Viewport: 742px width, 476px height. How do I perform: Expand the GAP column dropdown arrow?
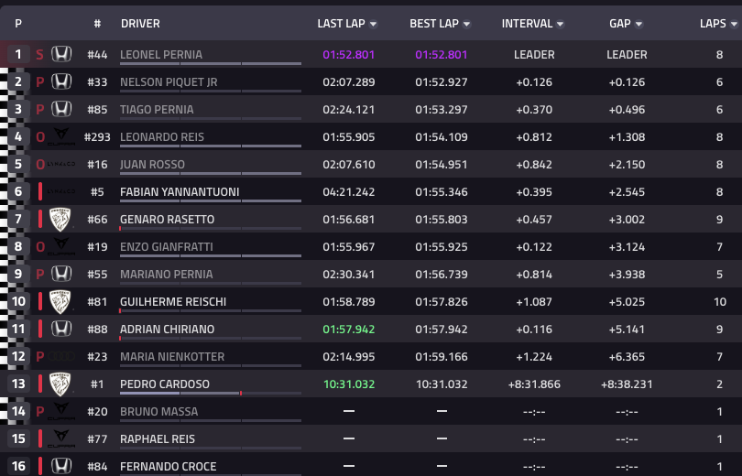coord(638,24)
